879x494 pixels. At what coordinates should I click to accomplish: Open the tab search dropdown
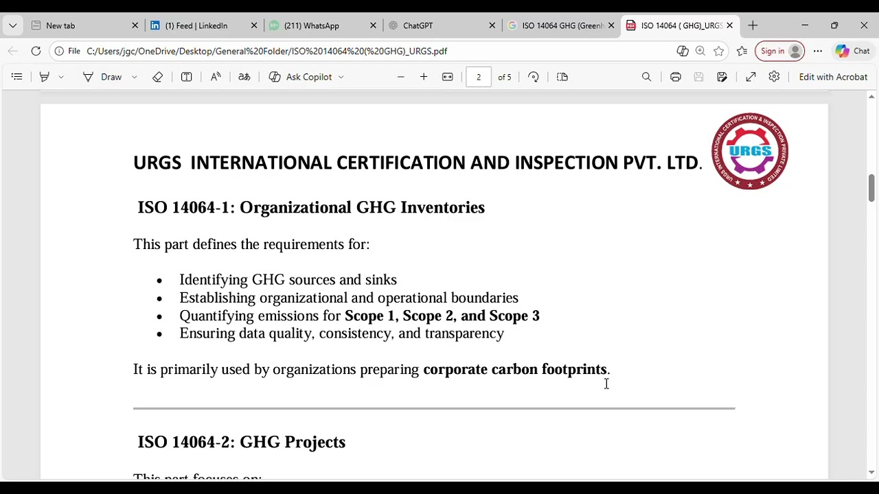click(12, 25)
